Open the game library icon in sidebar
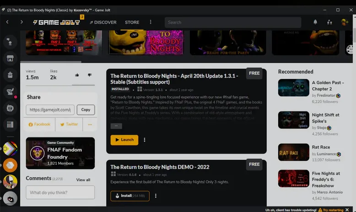This screenshot has width=356, height=212. coord(10,124)
